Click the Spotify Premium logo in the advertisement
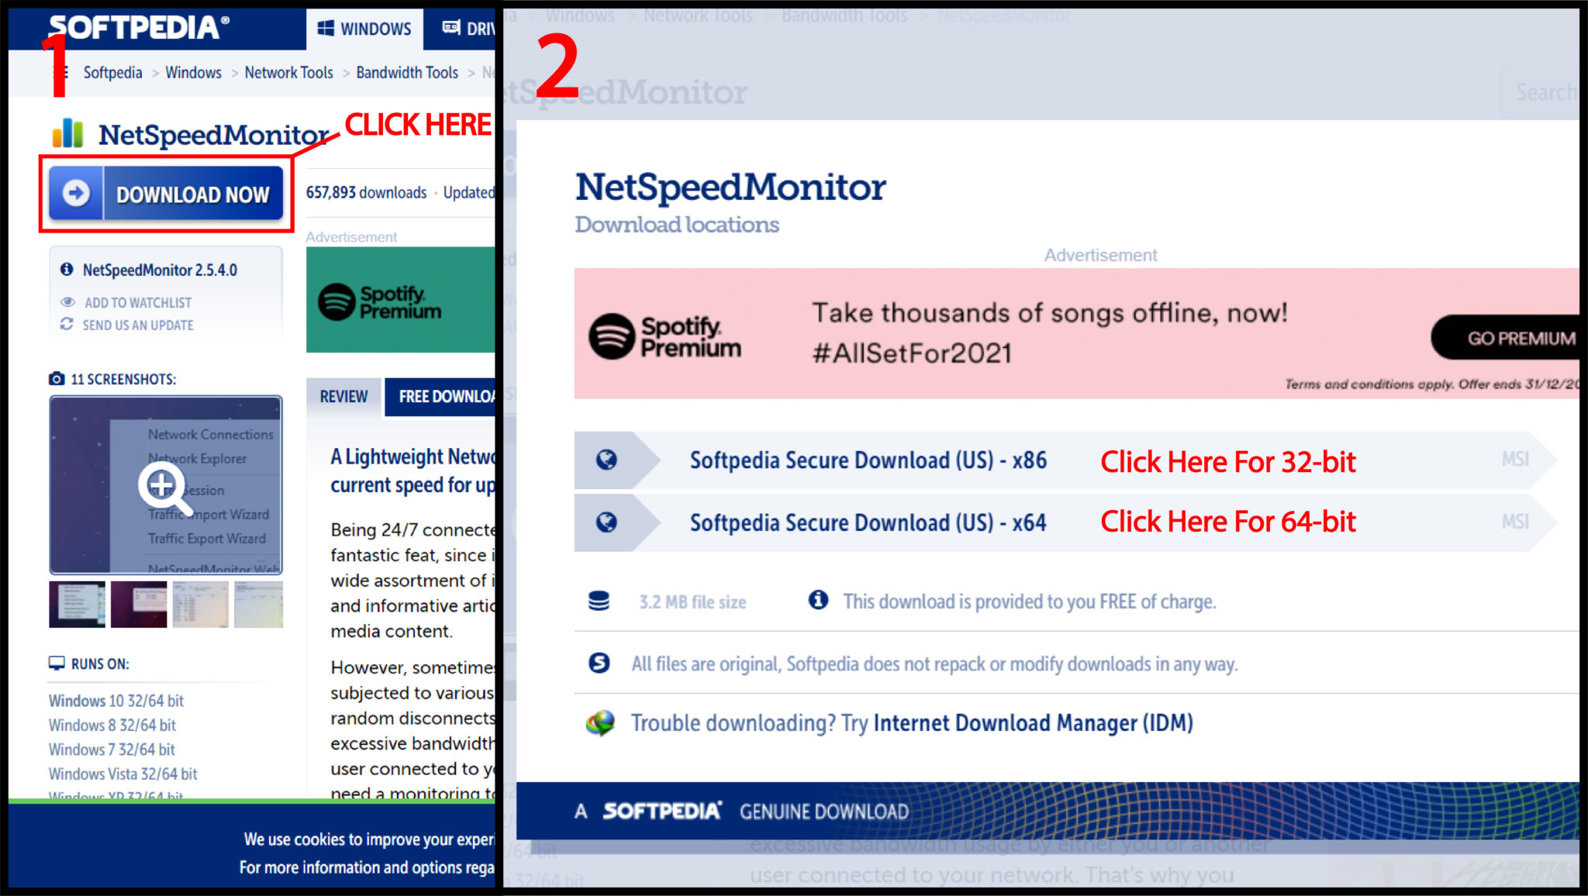1588x896 pixels. click(x=668, y=336)
